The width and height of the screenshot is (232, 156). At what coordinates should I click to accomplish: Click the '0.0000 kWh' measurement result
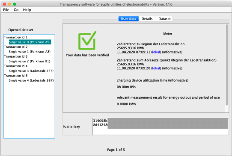[126, 104]
